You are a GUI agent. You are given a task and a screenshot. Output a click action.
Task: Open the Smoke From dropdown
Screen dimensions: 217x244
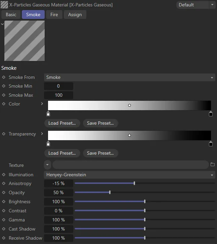130,77
